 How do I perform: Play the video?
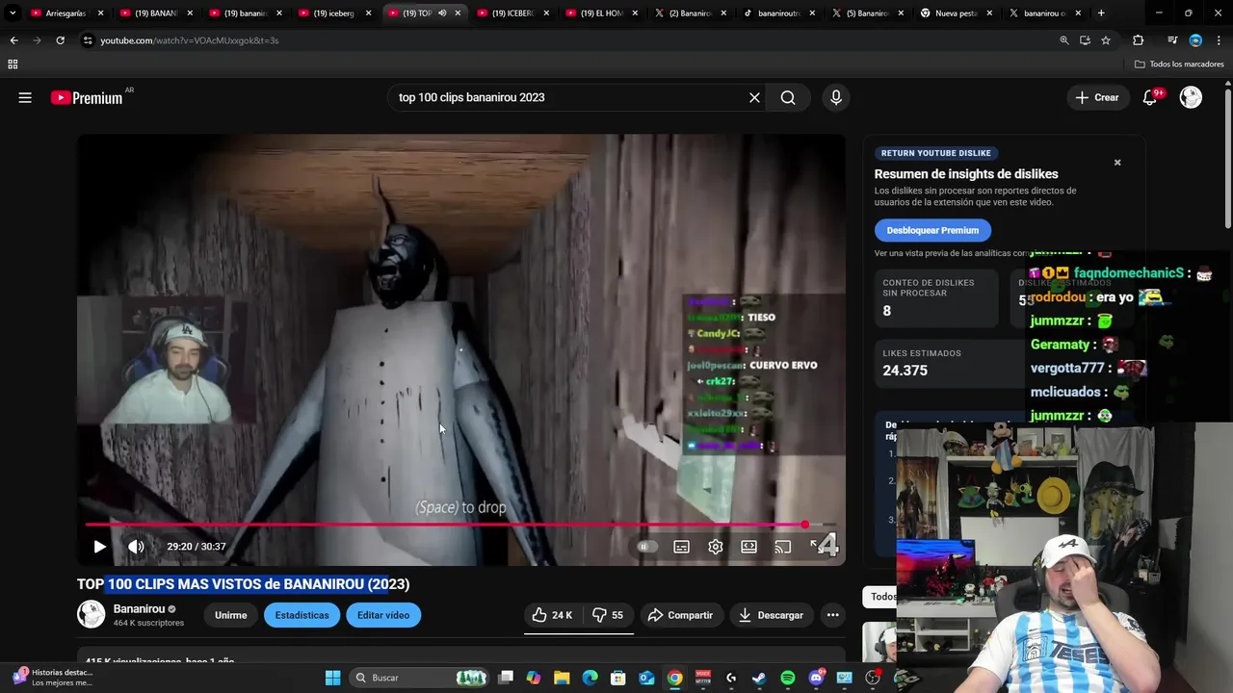[x=99, y=547]
